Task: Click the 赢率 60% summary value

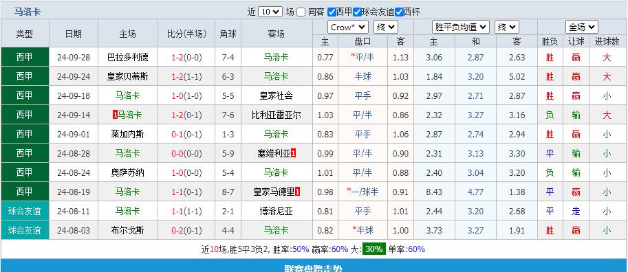Action: point(340,249)
